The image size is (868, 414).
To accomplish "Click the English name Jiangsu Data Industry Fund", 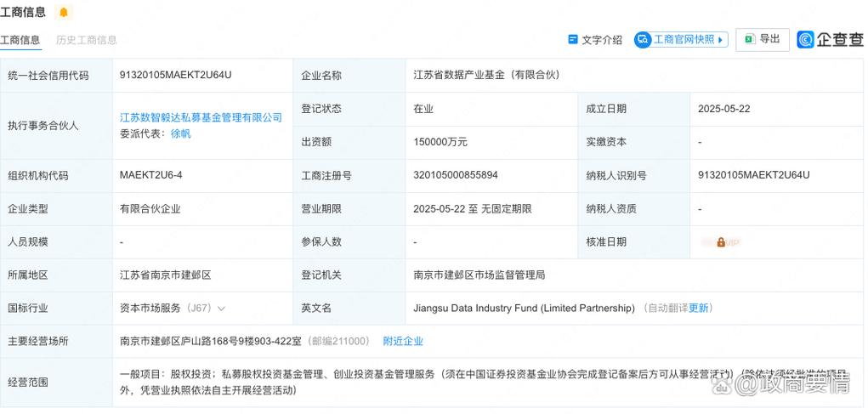I will 524,309.
